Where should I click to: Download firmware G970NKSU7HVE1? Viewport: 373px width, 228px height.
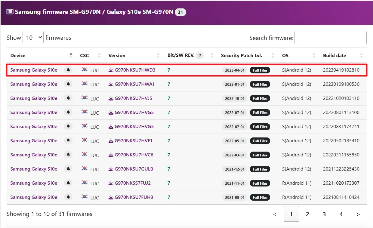pyautogui.click(x=131, y=140)
